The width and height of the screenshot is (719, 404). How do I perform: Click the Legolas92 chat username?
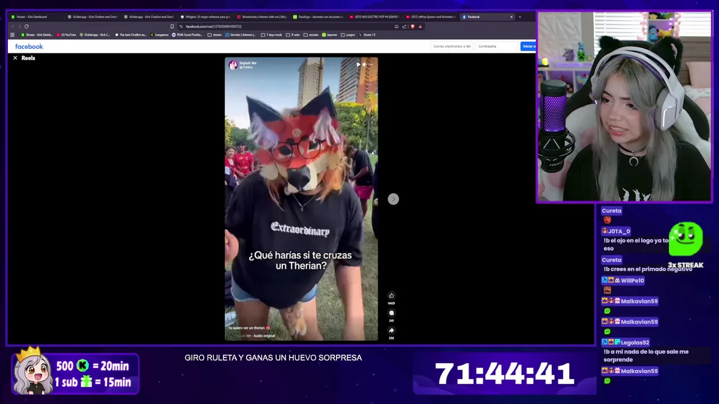coord(635,342)
